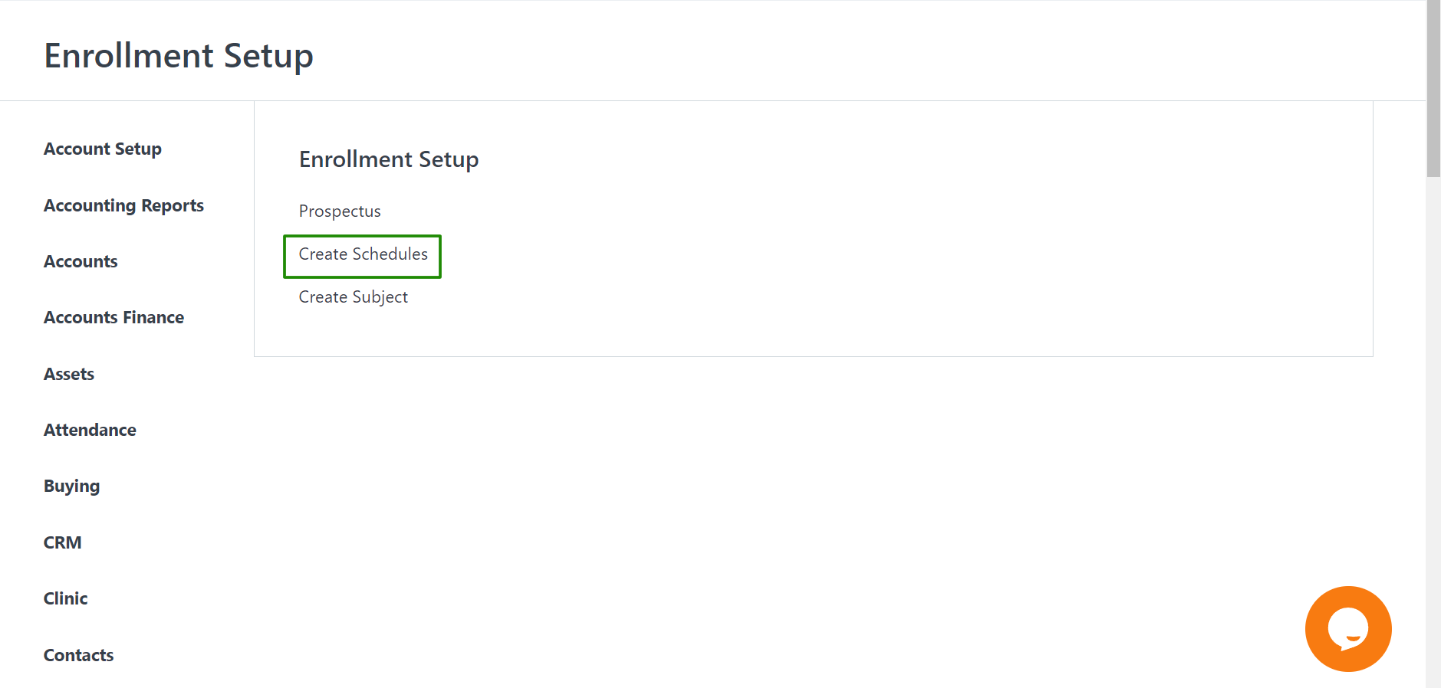The width and height of the screenshot is (1441, 688).
Task: Open the CRM module in the sidebar
Action: [x=62, y=542]
